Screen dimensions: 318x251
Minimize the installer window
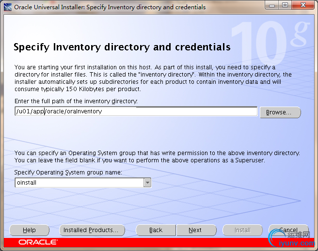[x=272, y=5]
